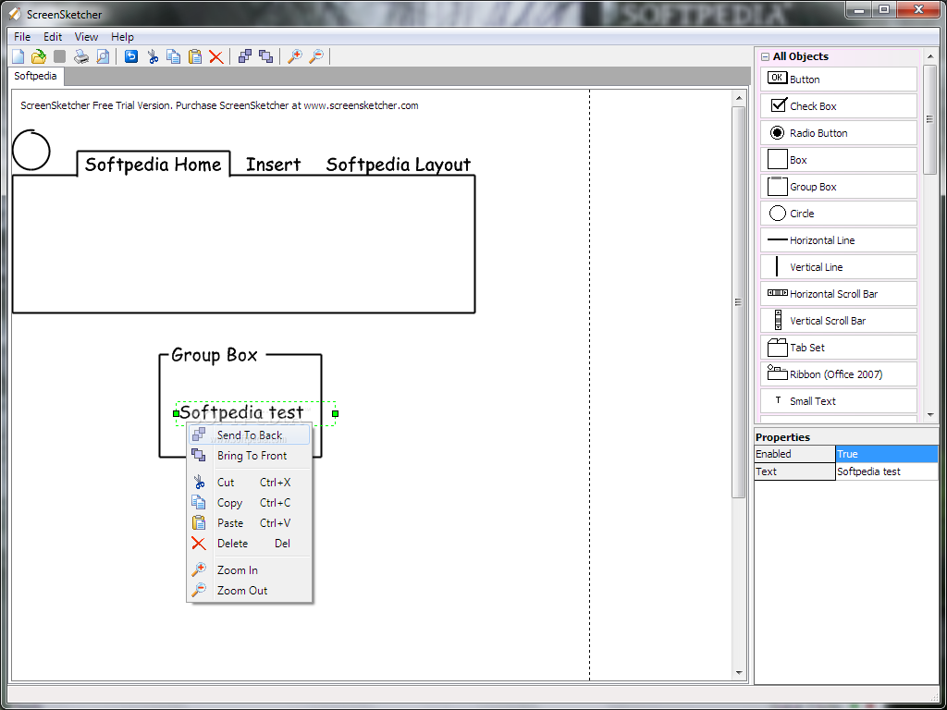Click the left green resize handle of text
Screen dimensions: 947x710
[176, 413]
